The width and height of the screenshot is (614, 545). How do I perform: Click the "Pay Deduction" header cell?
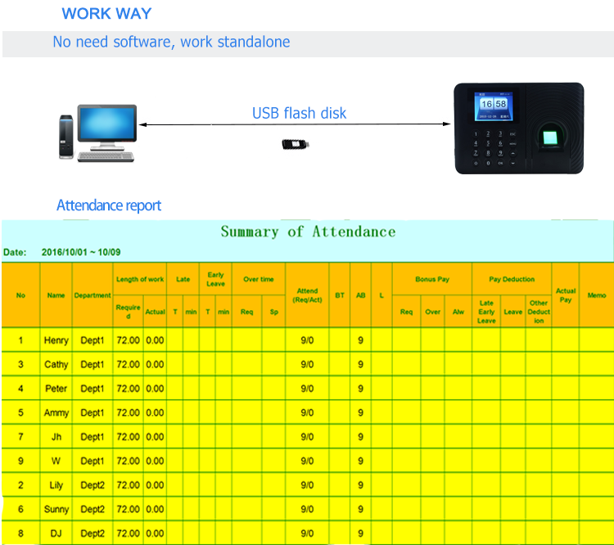click(x=512, y=279)
